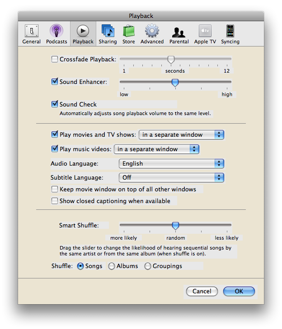The image size is (282, 329).
Task: Uncheck the Sound Enhancer checkbox
Action: [x=55, y=82]
